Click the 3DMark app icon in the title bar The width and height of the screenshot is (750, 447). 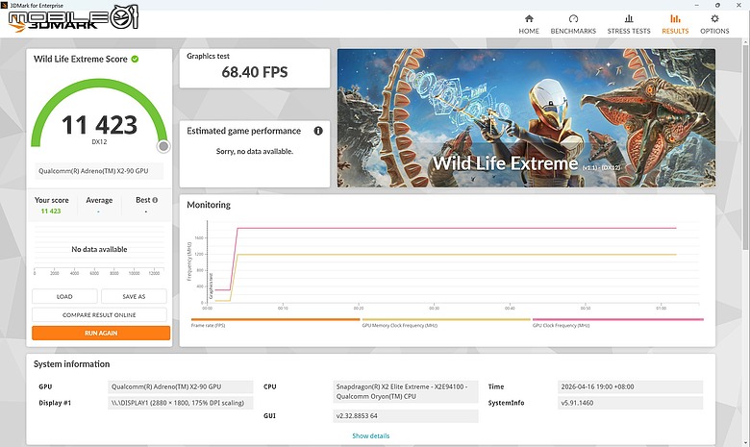(4, 5)
